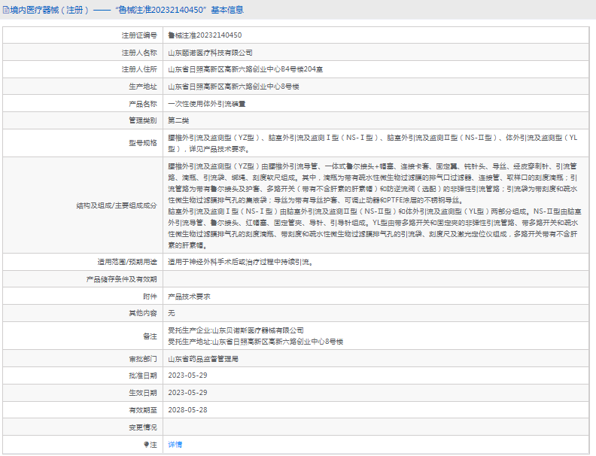Click registrant address ending B4号楼204室
Viewport: 596px width, 456px height.
[x=245, y=69]
